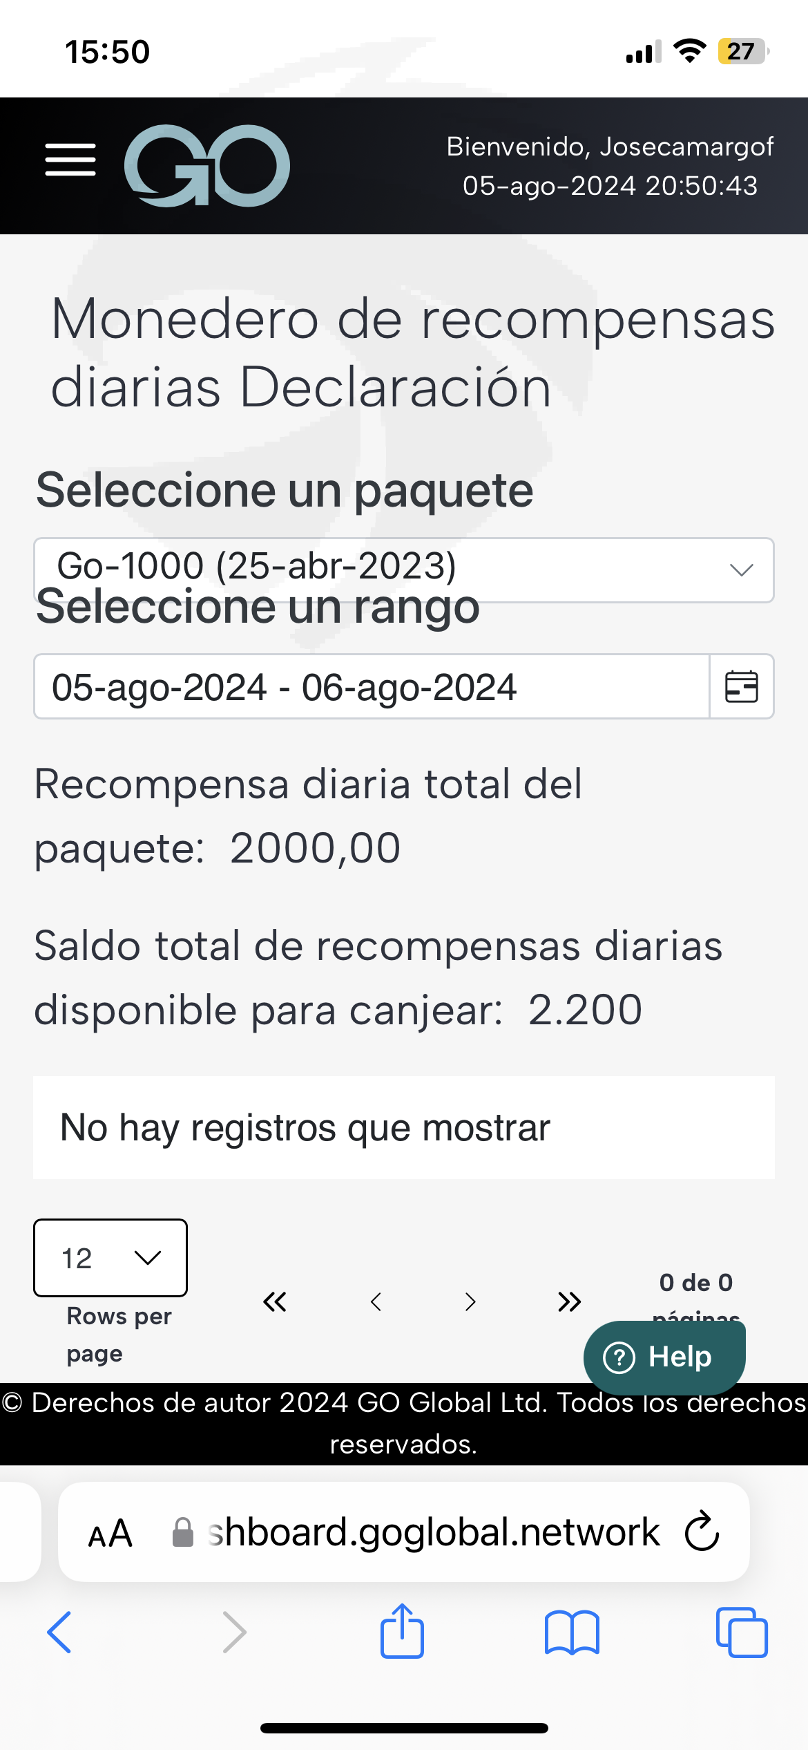This screenshot has width=808, height=1750.
Task: Open the AA reader options menu
Action: [x=110, y=1533]
